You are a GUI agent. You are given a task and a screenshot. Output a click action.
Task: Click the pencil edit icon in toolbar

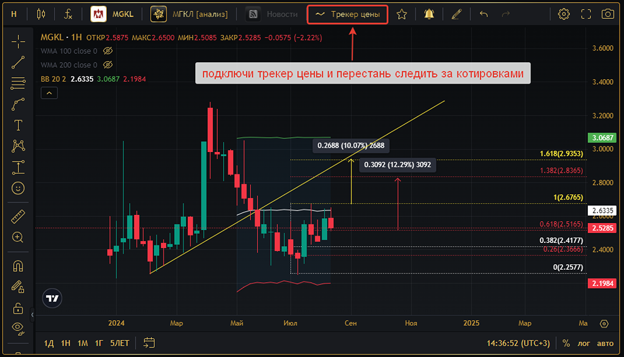457,14
